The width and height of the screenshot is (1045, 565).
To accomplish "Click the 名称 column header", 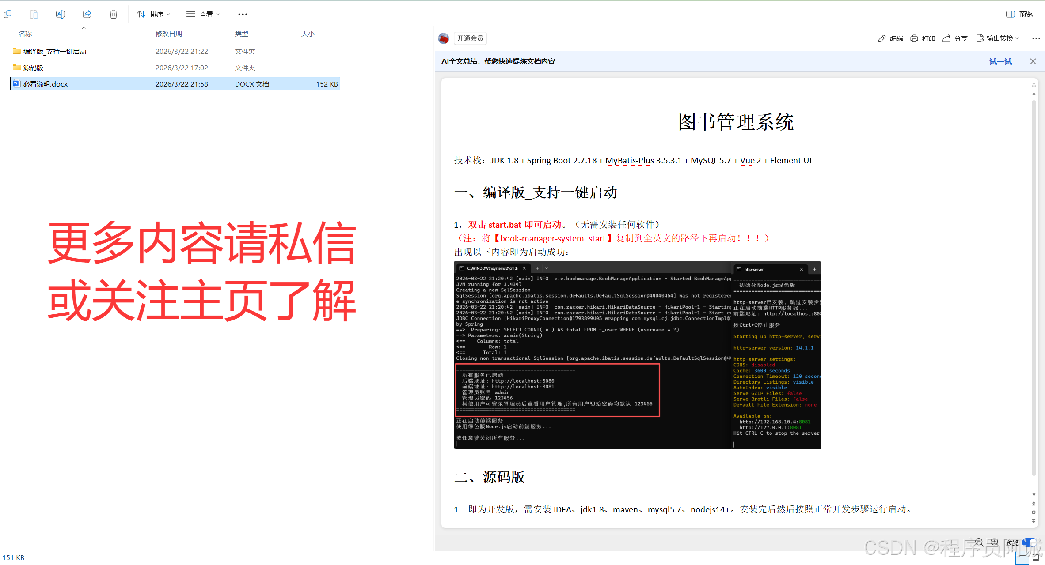I will click(x=25, y=34).
